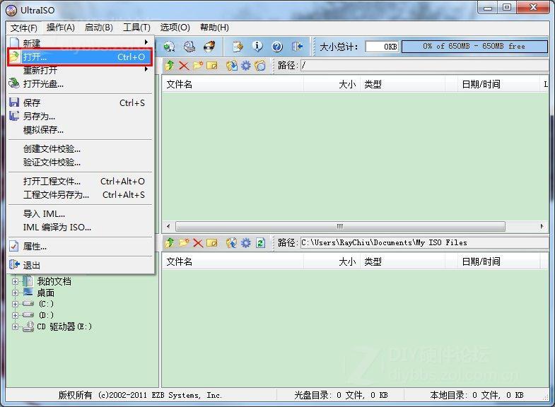Click the blue question-mark help icon
The width and height of the screenshot is (555, 407).
click(277, 47)
